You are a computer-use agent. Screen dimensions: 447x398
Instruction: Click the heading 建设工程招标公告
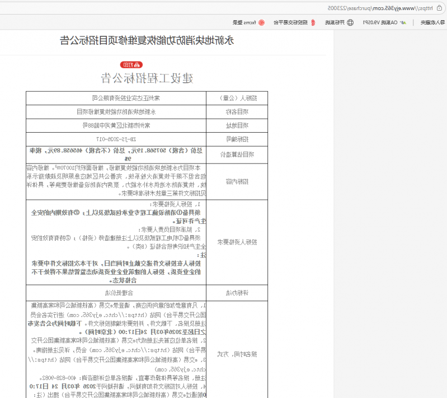[x=147, y=78]
